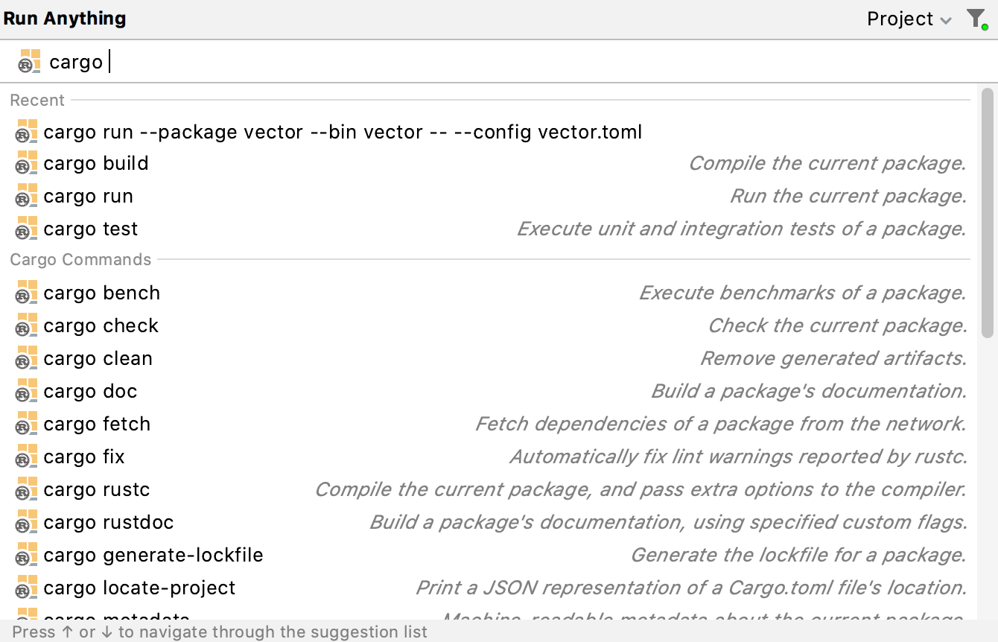Screen dimensions: 998x642
Task: Click the Cargo icon beside "cargo build"
Action: click(x=25, y=163)
